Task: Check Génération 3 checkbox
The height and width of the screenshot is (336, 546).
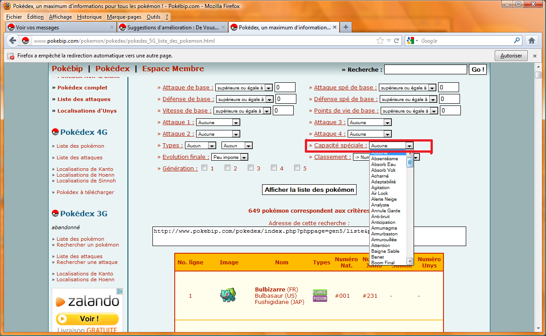Action: [250, 168]
